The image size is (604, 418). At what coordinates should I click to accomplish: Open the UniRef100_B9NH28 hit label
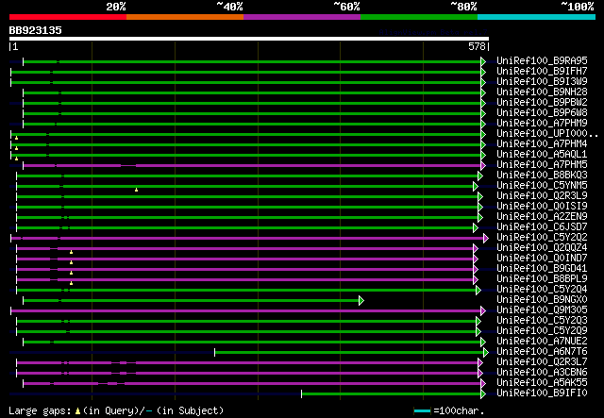click(542, 92)
